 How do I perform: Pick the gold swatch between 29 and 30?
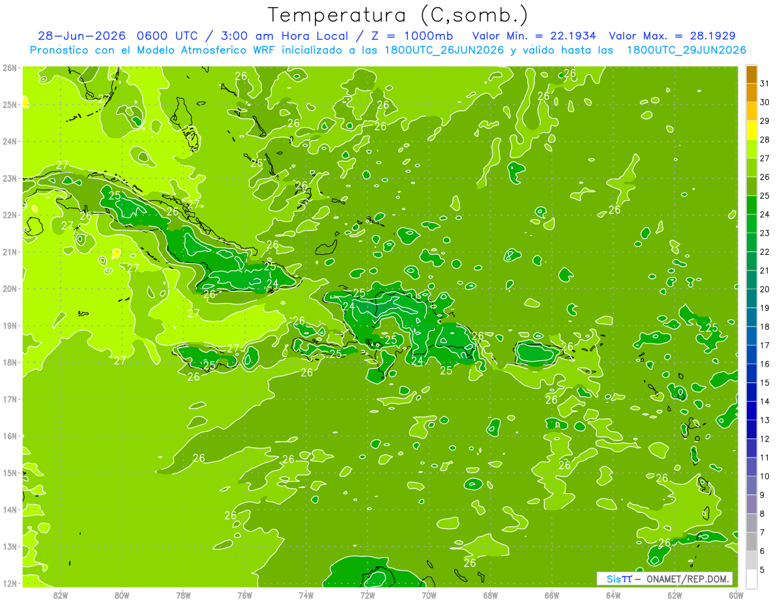(751, 111)
